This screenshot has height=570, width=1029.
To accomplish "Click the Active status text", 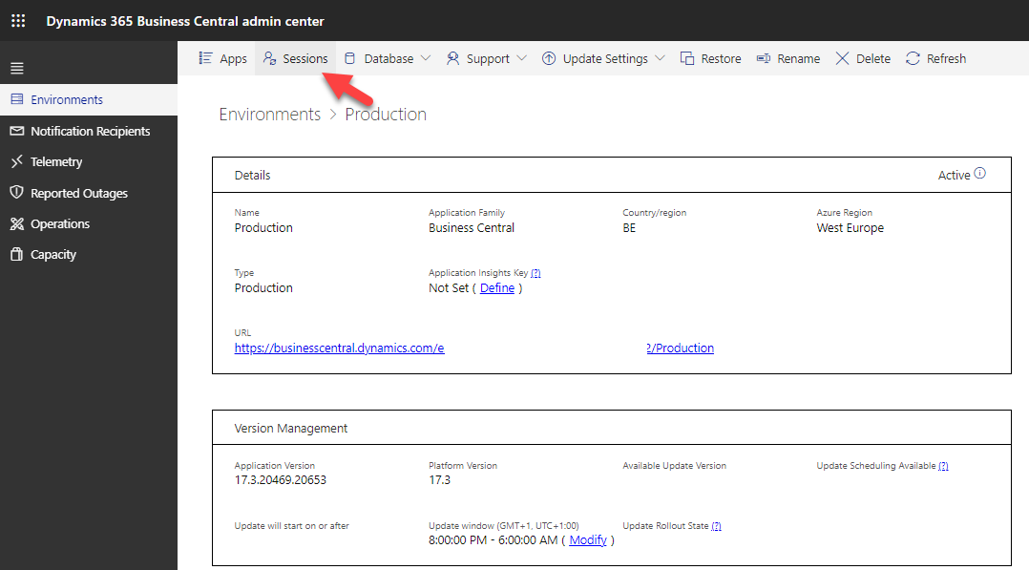I will [x=954, y=176].
